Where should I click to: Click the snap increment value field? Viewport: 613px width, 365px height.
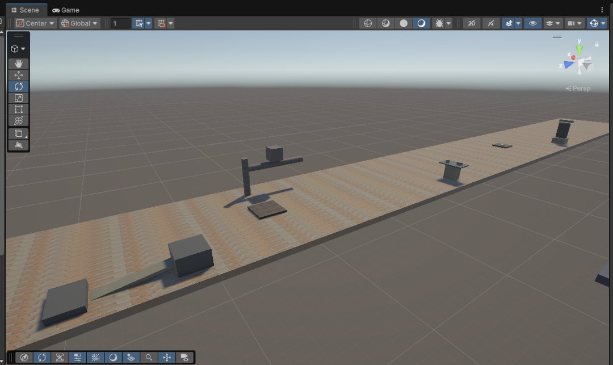[120, 23]
